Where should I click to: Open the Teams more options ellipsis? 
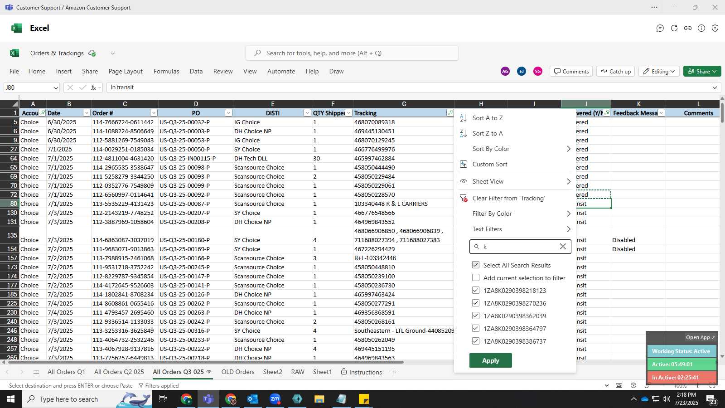(x=654, y=7)
